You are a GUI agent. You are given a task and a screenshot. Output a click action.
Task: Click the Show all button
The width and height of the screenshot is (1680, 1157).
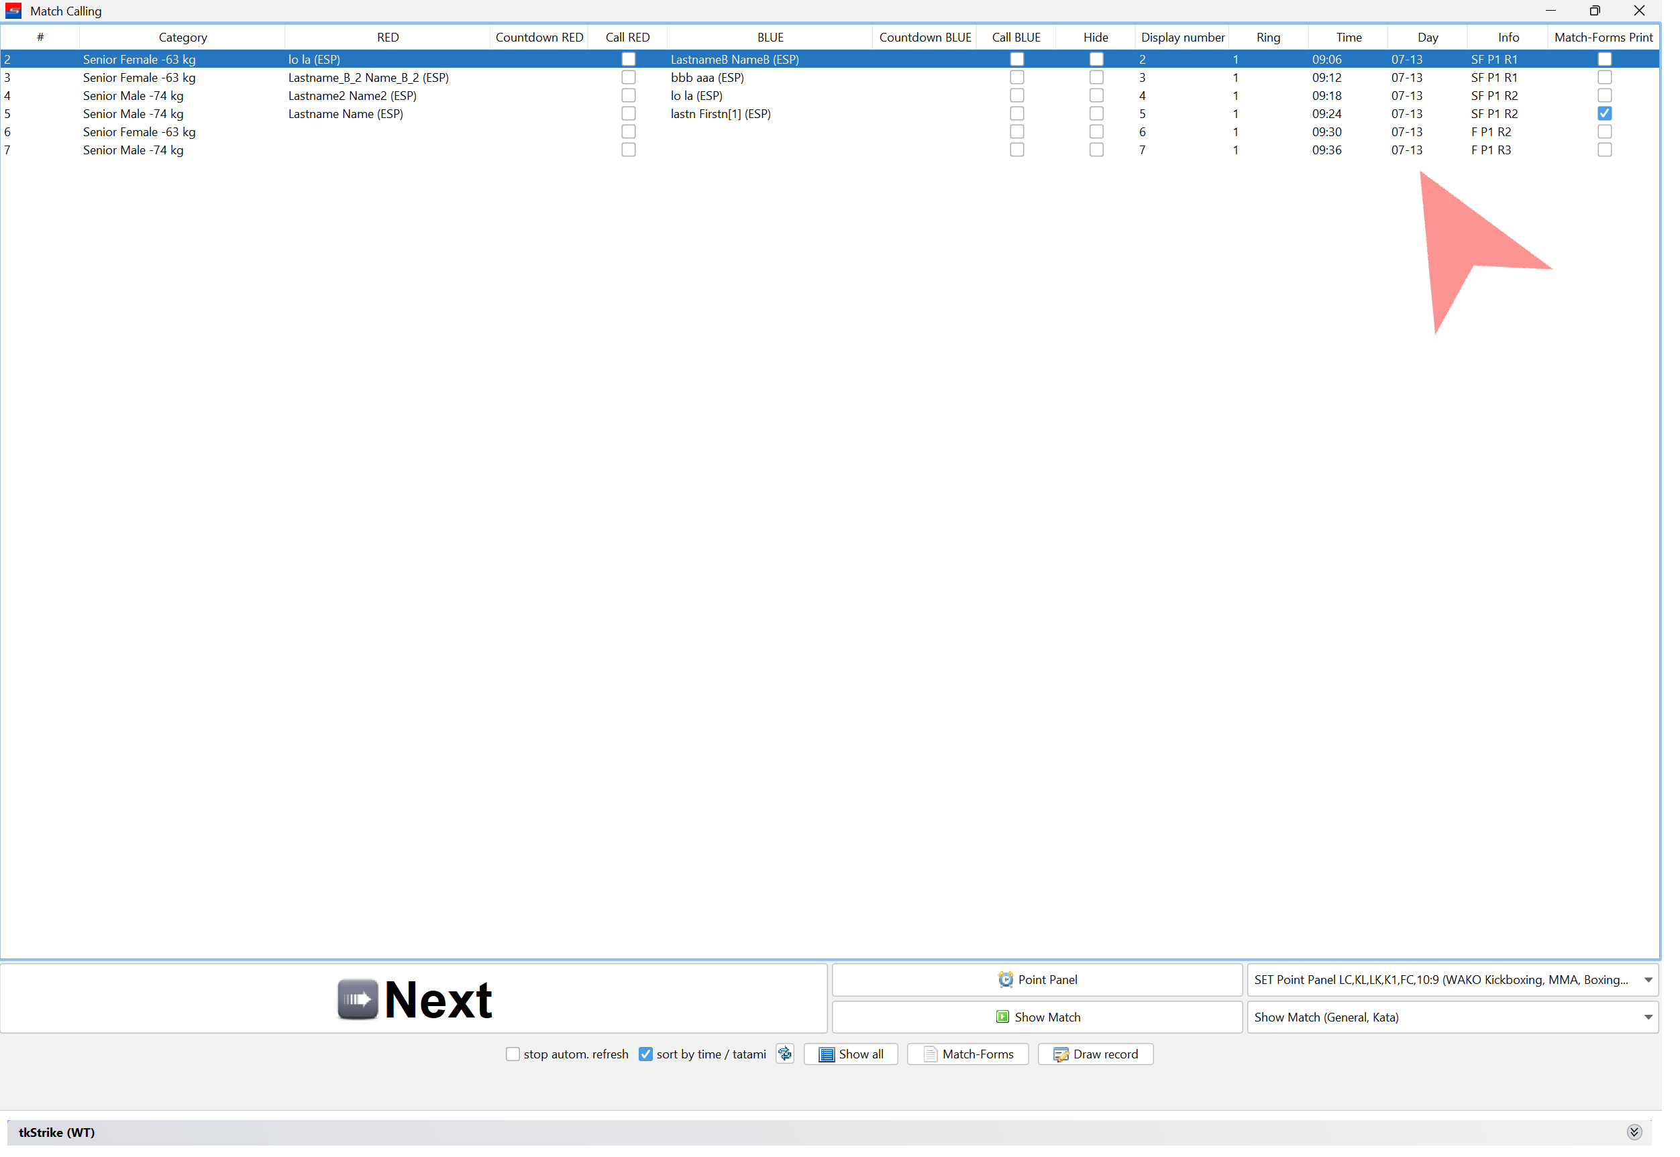click(x=851, y=1054)
